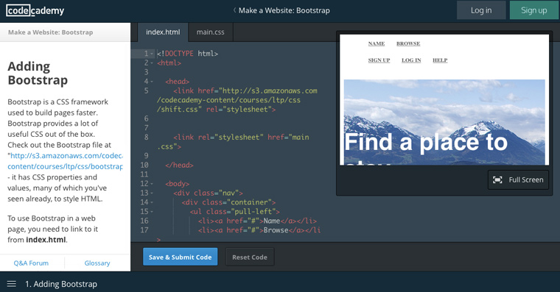This screenshot has height=292, width=560.
Task: Collapse code fold arrow at line 1
Action: click(x=152, y=54)
